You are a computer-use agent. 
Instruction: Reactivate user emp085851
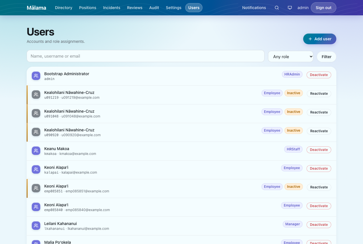click(x=319, y=187)
